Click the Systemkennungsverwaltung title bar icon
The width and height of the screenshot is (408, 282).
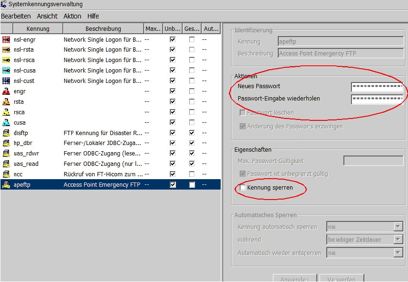[3, 4]
